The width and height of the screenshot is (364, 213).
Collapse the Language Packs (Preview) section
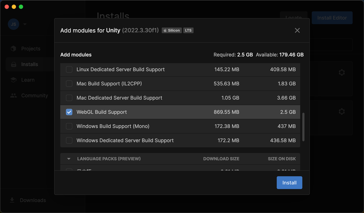point(69,159)
